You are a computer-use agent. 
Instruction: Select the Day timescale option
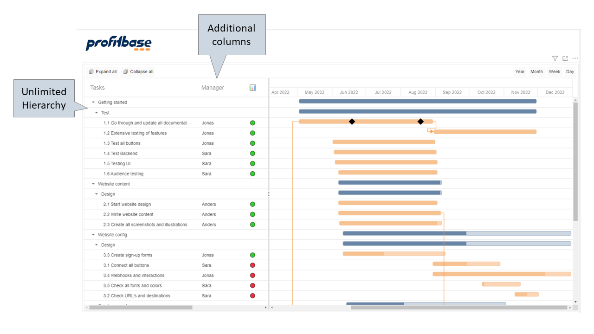[x=570, y=72]
